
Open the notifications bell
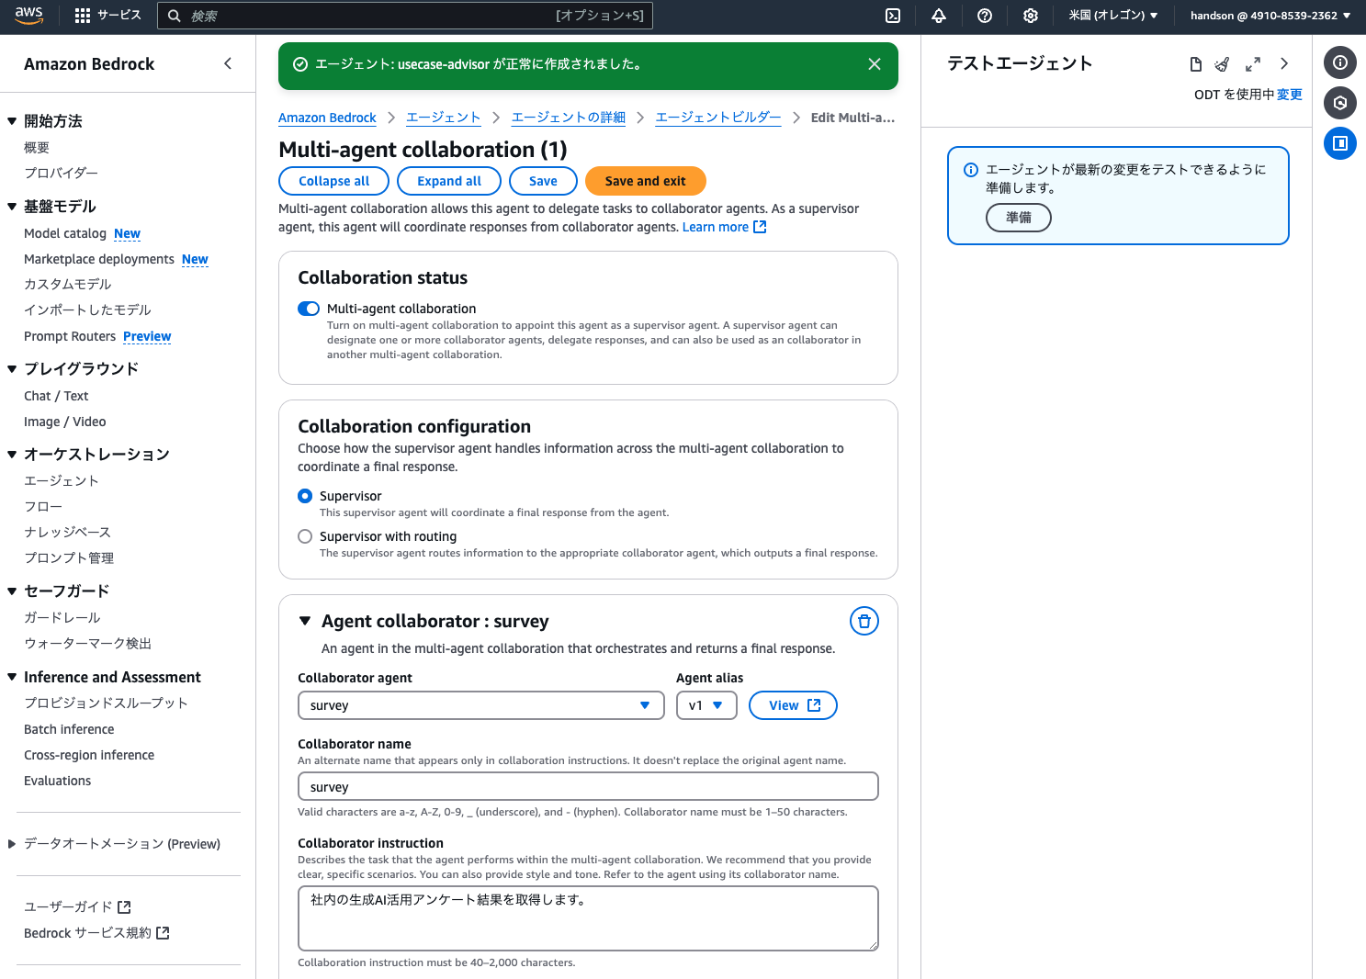coord(939,16)
